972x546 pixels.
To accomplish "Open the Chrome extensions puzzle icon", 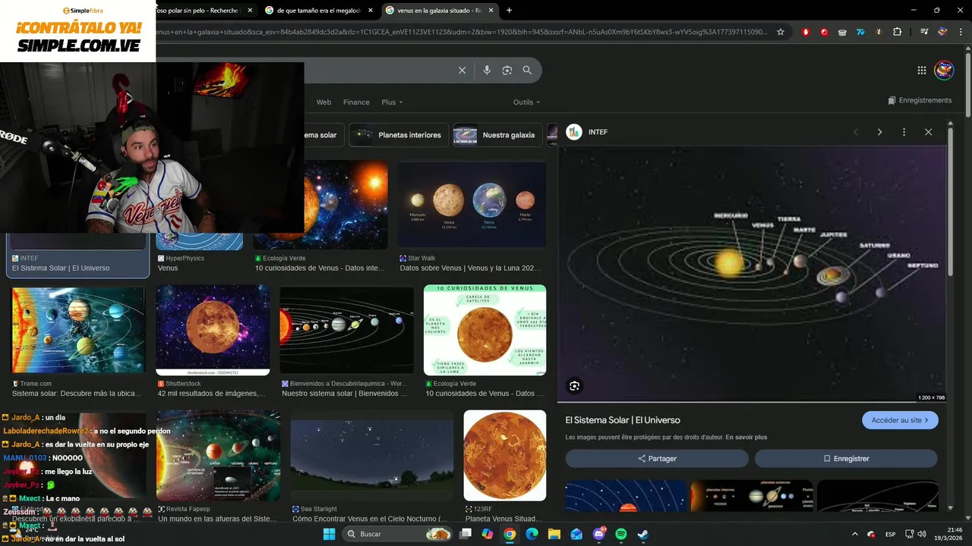I will pyautogui.click(x=897, y=32).
